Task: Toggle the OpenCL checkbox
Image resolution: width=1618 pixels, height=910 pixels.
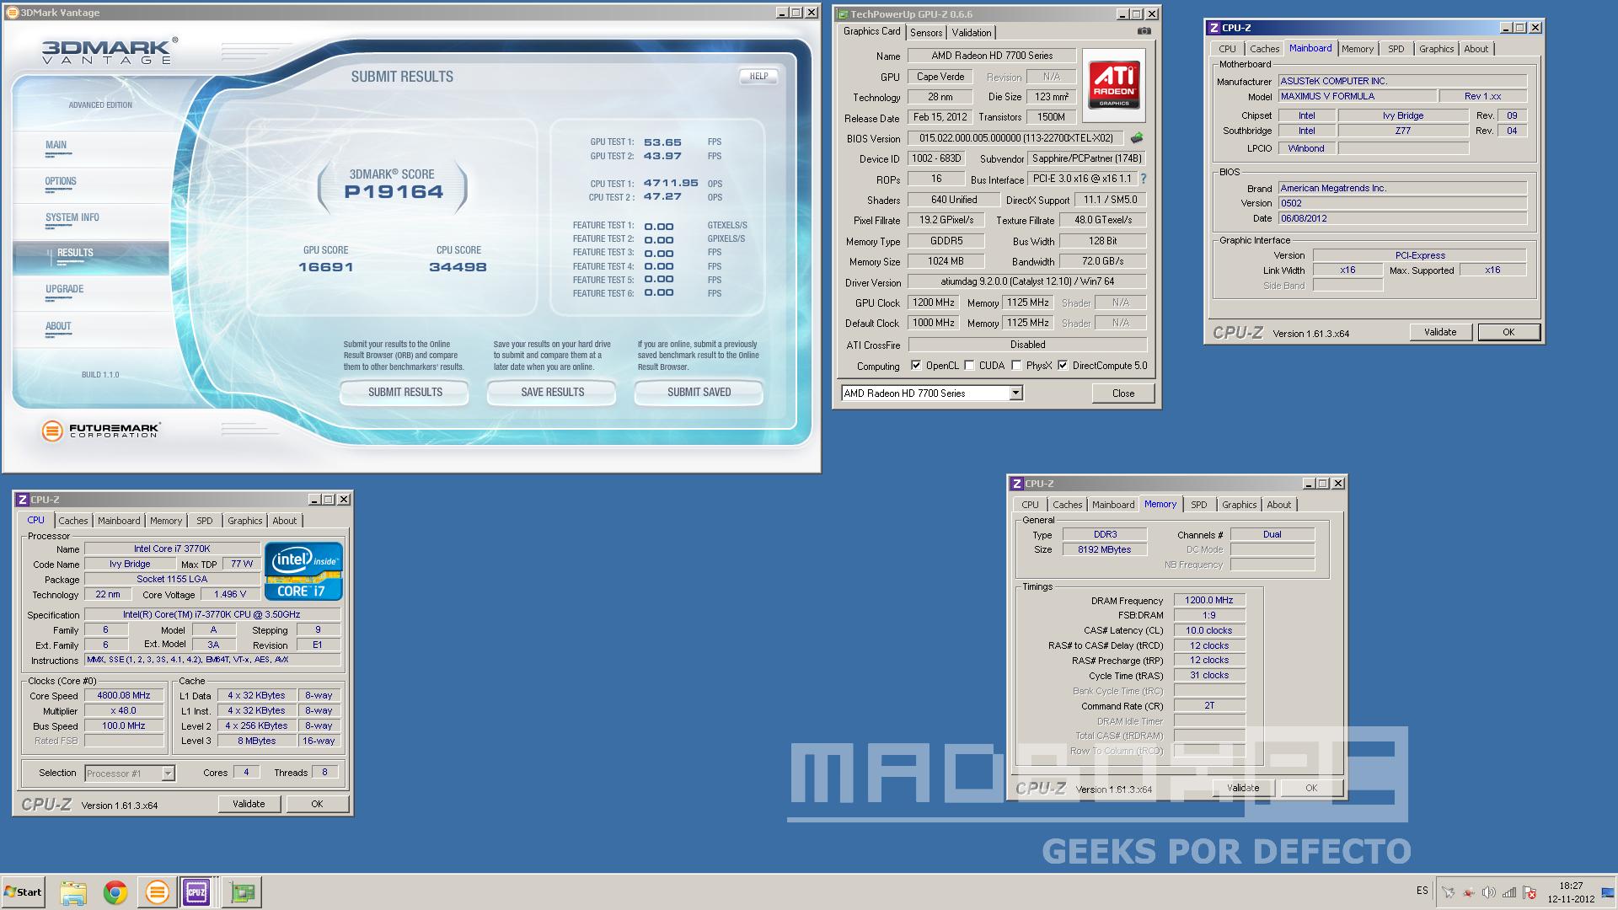Action: pos(916,366)
